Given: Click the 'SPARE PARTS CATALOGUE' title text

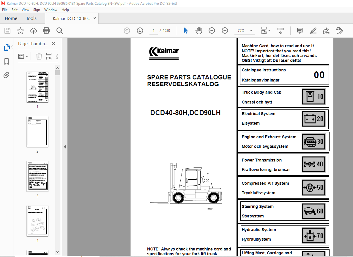Looking at the screenshot, I should 189,77.
